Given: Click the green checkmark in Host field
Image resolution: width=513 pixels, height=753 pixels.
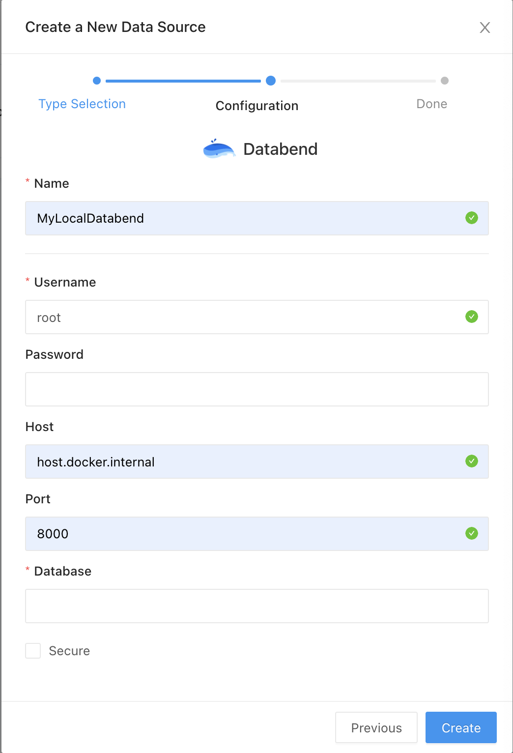Looking at the screenshot, I should [x=471, y=461].
